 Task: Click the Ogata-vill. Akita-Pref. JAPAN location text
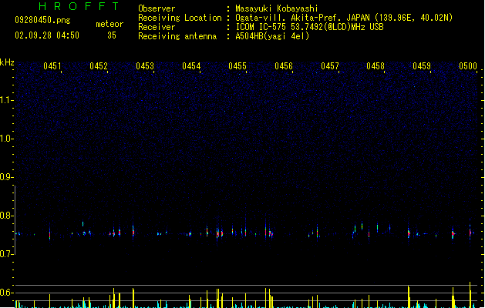coord(344,18)
